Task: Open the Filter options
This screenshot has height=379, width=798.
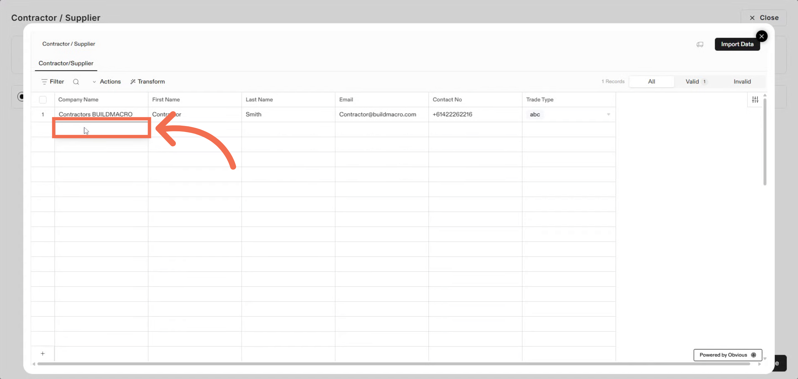Action: [53, 82]
